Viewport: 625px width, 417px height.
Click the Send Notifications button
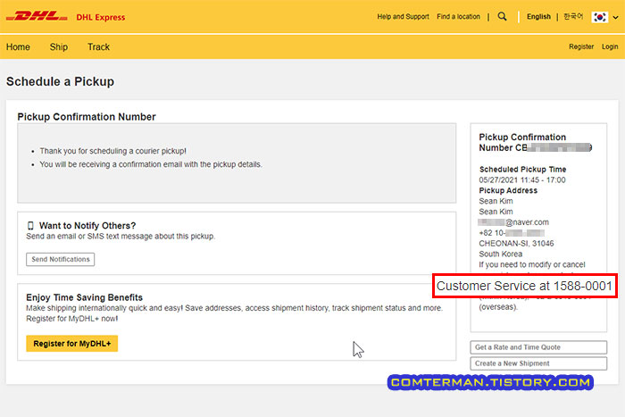tap(61, 259)
